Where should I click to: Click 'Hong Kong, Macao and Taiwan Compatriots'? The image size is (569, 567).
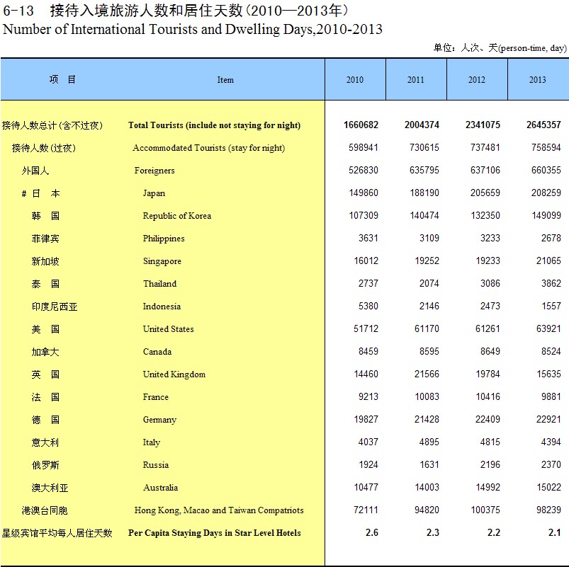219,510
